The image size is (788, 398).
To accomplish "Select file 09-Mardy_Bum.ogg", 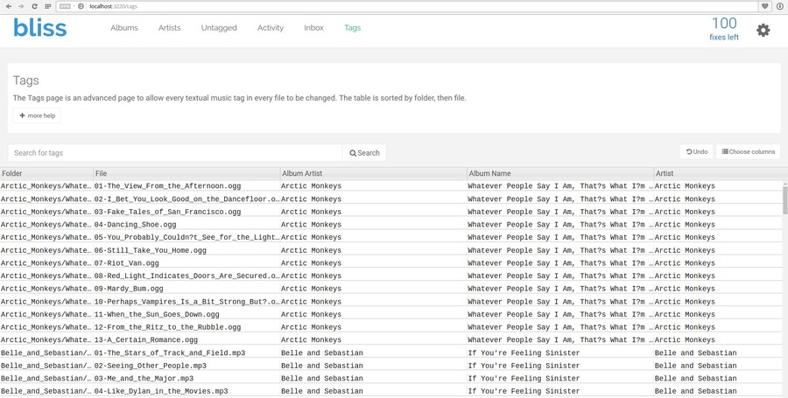I will tap(187, 289).
